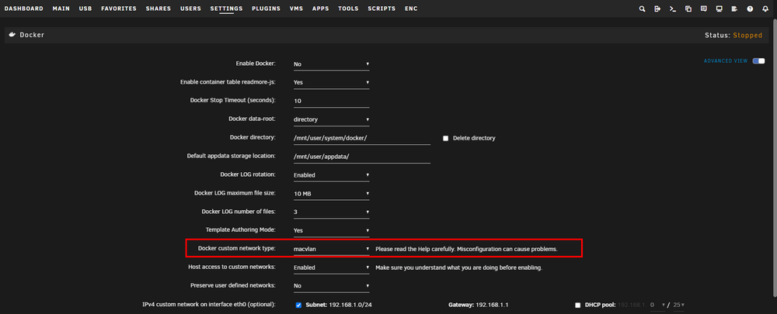
Task: Open the Tools menu tab
Action: click(348, 9)
